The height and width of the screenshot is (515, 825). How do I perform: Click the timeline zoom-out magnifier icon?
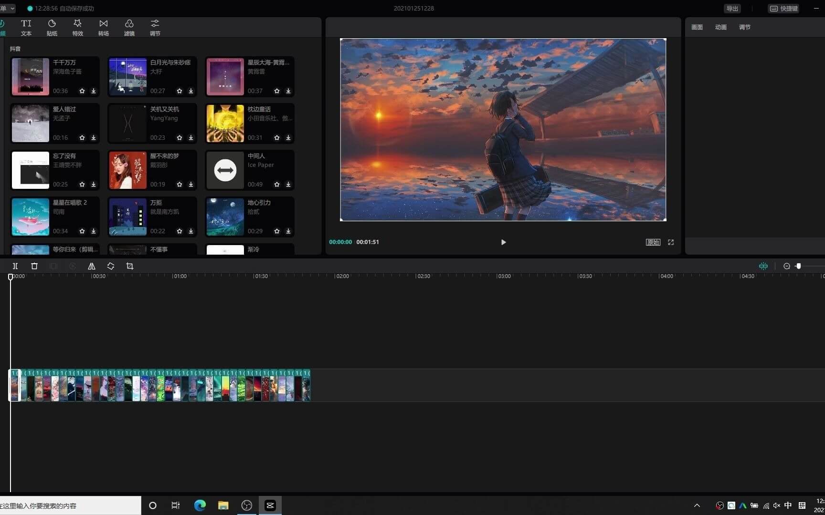(787, 266)
